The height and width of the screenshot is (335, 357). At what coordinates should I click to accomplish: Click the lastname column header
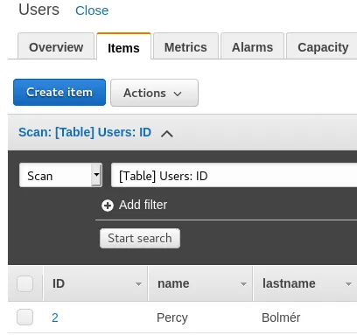305,283
